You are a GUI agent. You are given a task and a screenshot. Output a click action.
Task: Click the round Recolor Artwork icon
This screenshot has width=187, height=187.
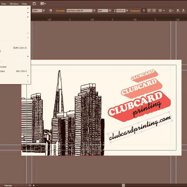[50, 11]
